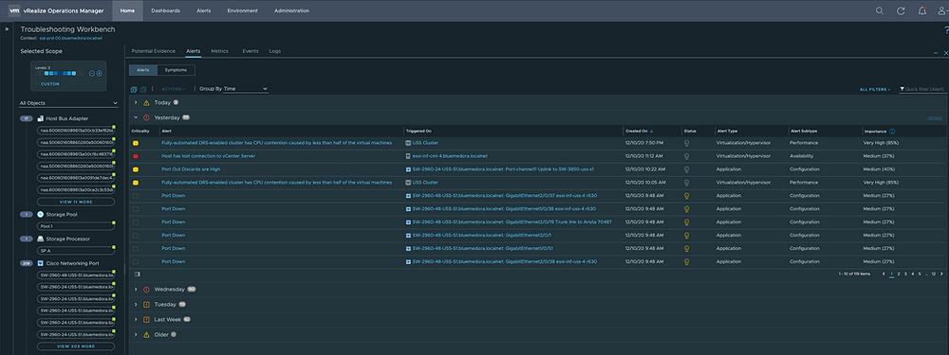Image resolution: width=949 pixels, height=355 pixels.
Task: Open the All Objects dropdown
Action: [x=67, y=103]
